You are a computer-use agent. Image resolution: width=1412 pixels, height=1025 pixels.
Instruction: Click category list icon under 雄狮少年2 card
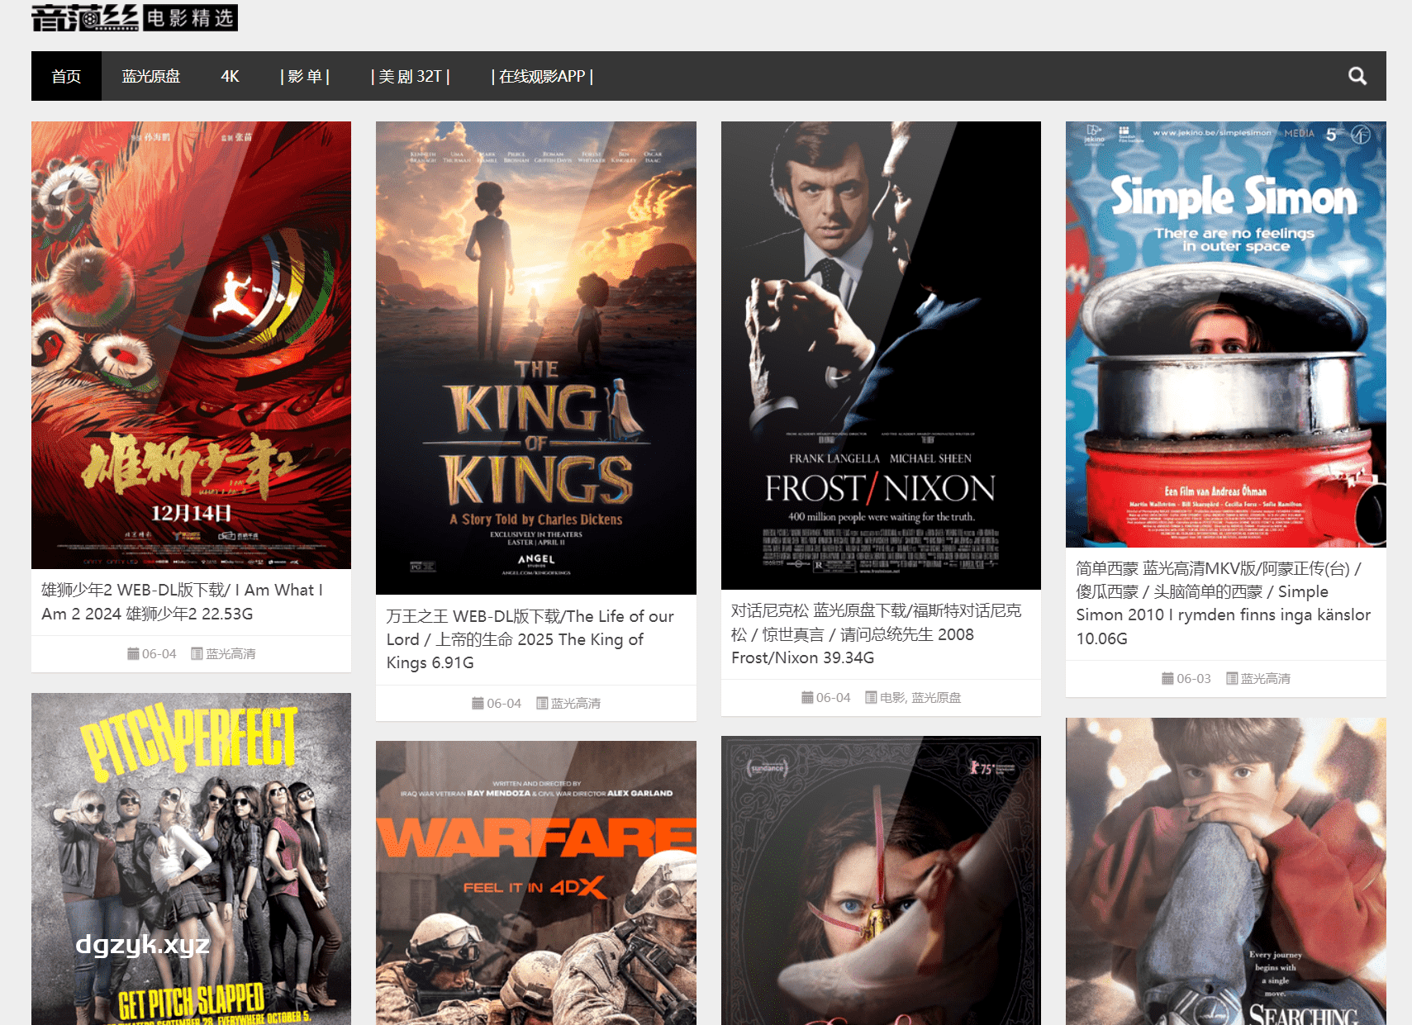(x=197, y=653)
